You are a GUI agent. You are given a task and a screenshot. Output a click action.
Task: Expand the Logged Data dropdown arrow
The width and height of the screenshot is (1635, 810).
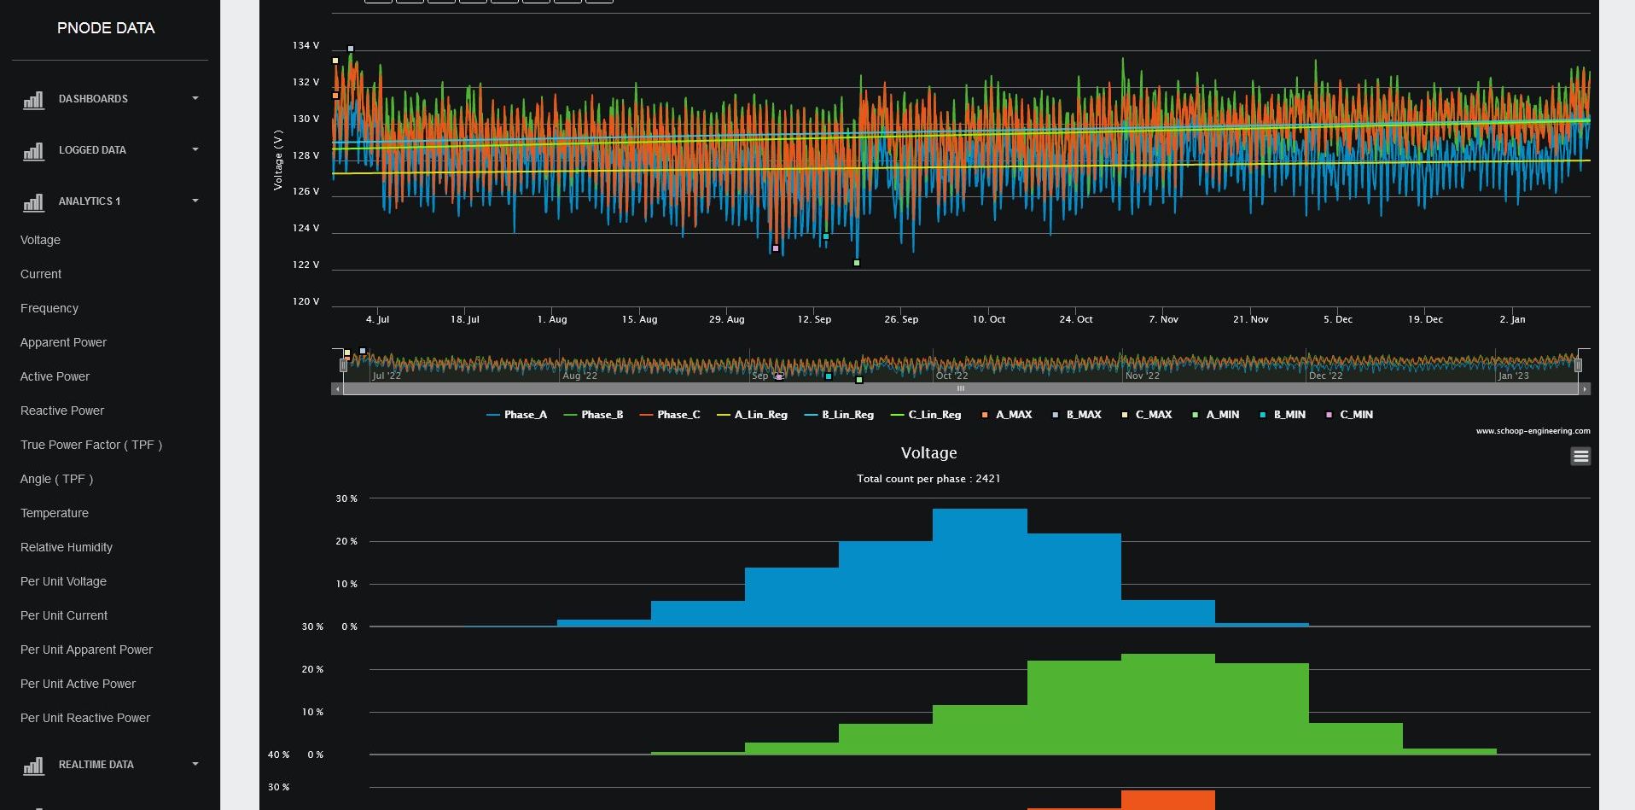point(195,150)
